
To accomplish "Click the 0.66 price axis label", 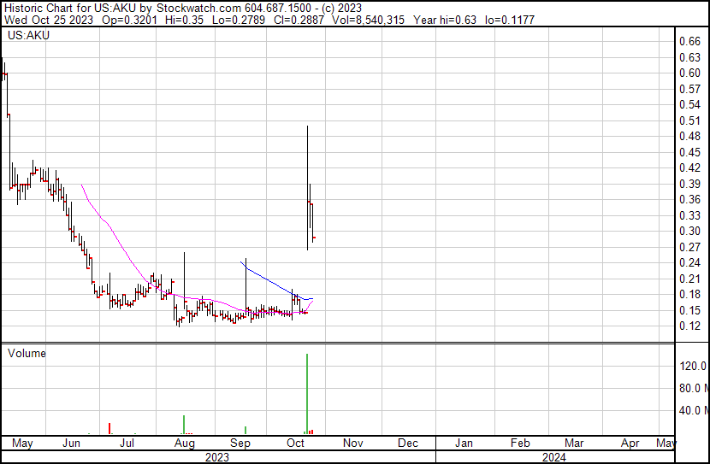I will pos(689,41).
